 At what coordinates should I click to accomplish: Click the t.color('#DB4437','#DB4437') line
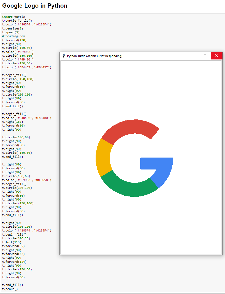coord(27,67)
